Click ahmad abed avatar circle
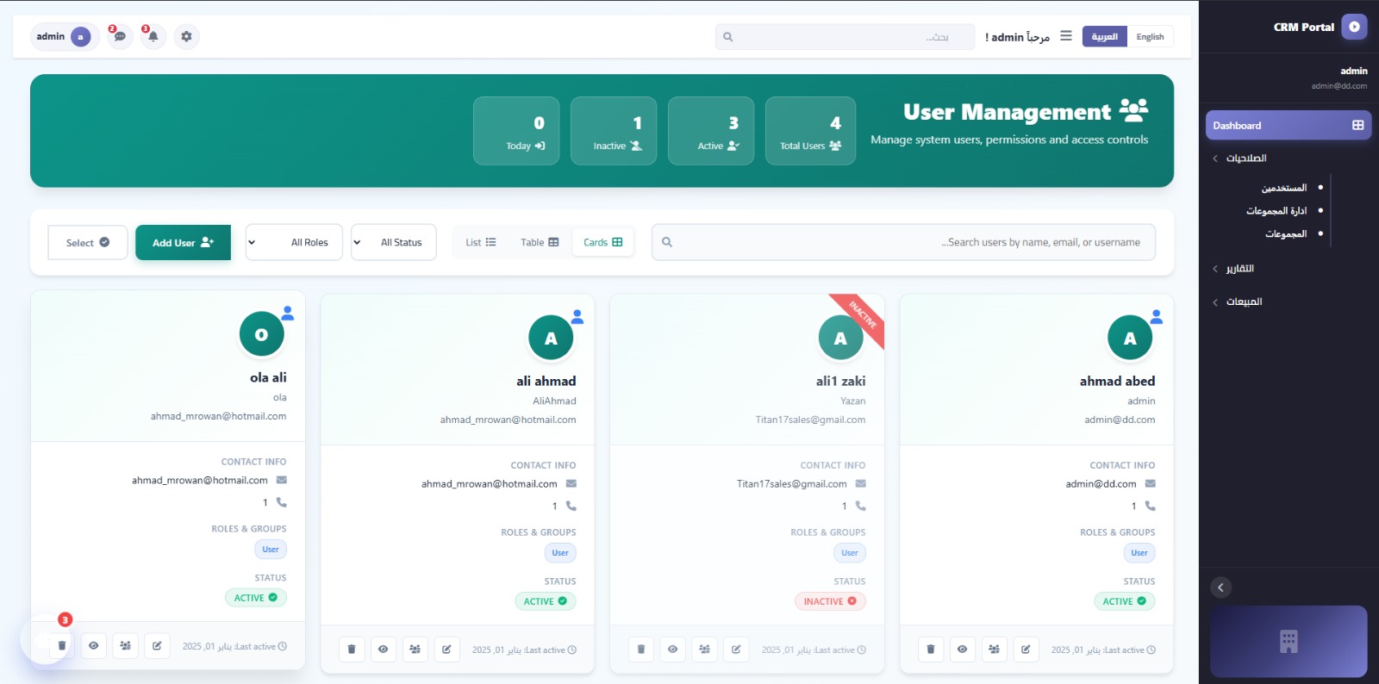 point(1130,339)
